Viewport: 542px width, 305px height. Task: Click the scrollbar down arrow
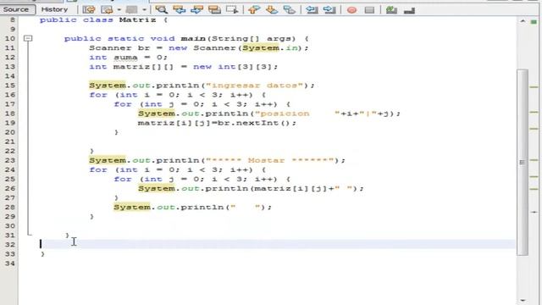point(523,301)
